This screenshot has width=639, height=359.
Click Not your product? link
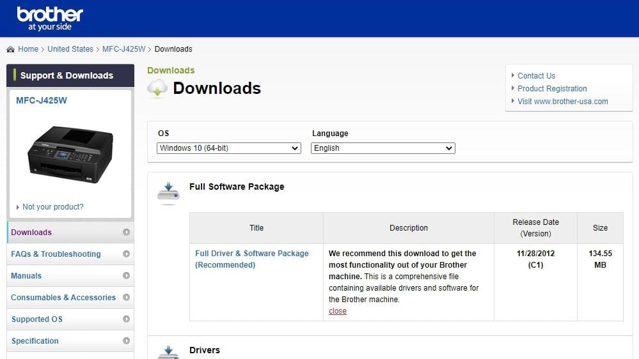tap(52, 207)
